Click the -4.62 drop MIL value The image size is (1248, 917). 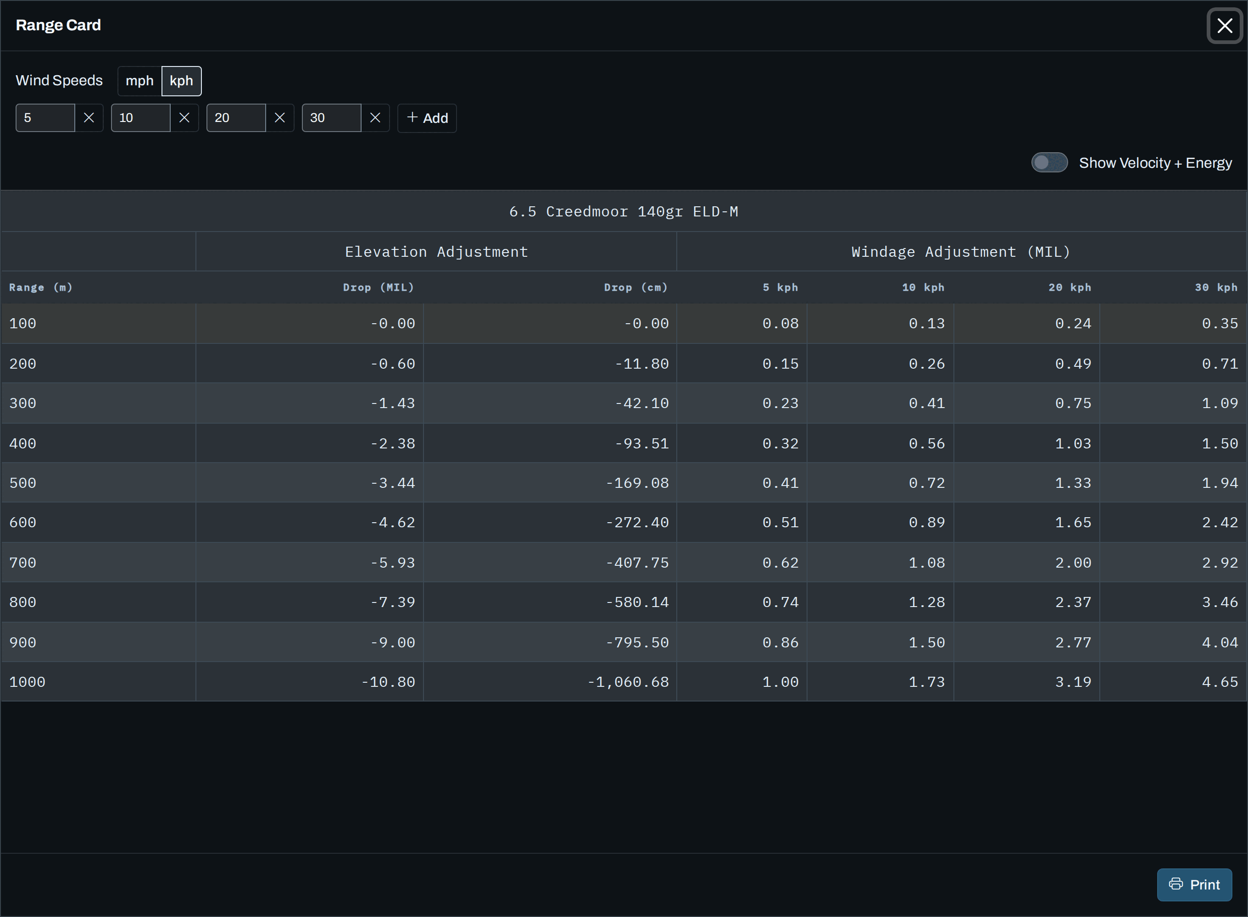tap(393, 522)
